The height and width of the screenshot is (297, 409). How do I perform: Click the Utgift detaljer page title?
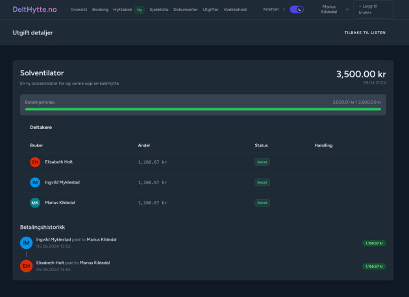(32, 33)
